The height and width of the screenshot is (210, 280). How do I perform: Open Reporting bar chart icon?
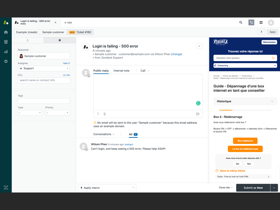pyautogui.click(x=6, y=52)
